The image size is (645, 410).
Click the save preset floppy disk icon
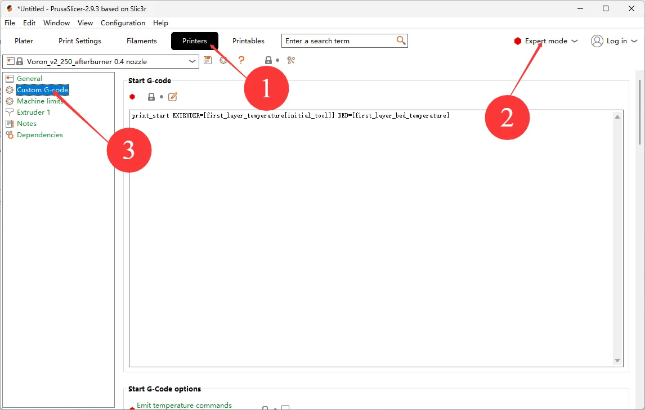[208, 60]
